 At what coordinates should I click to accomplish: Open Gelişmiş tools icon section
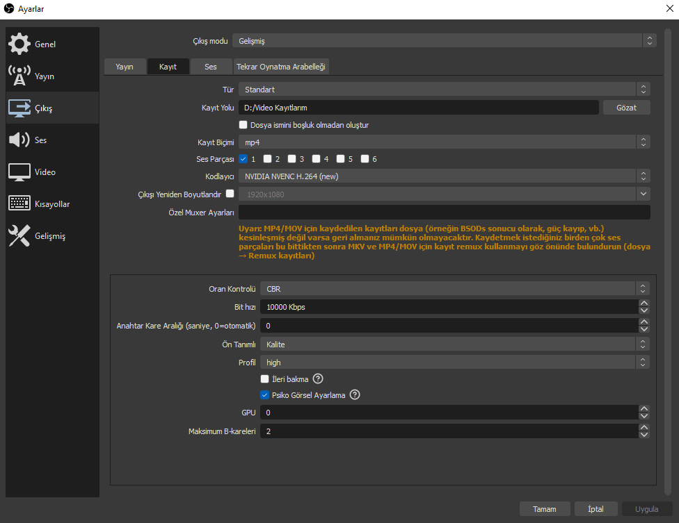[x=19, y=236]
